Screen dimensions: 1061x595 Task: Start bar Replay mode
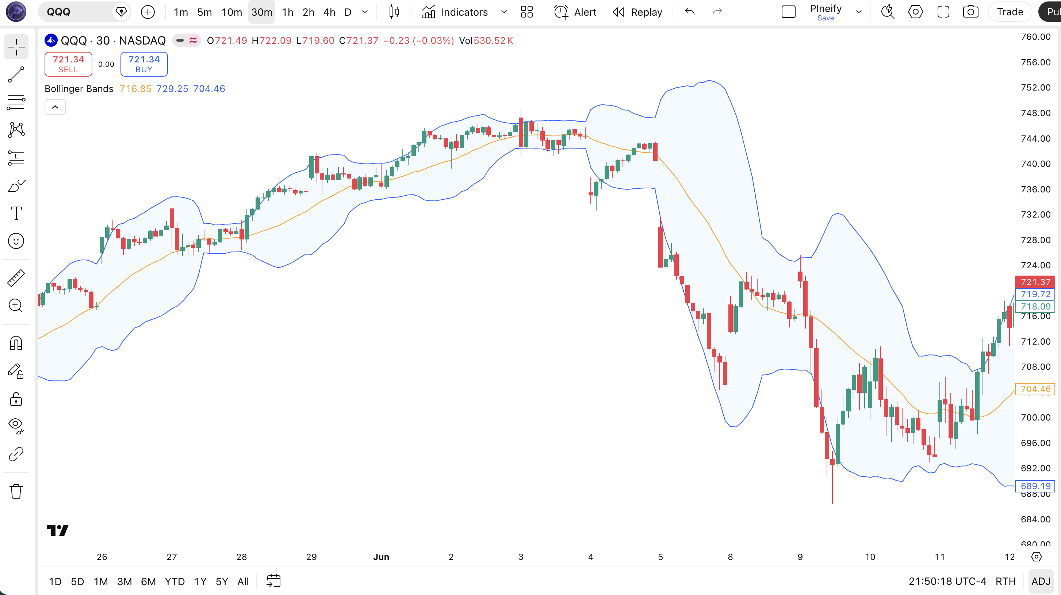coord(637,12)
